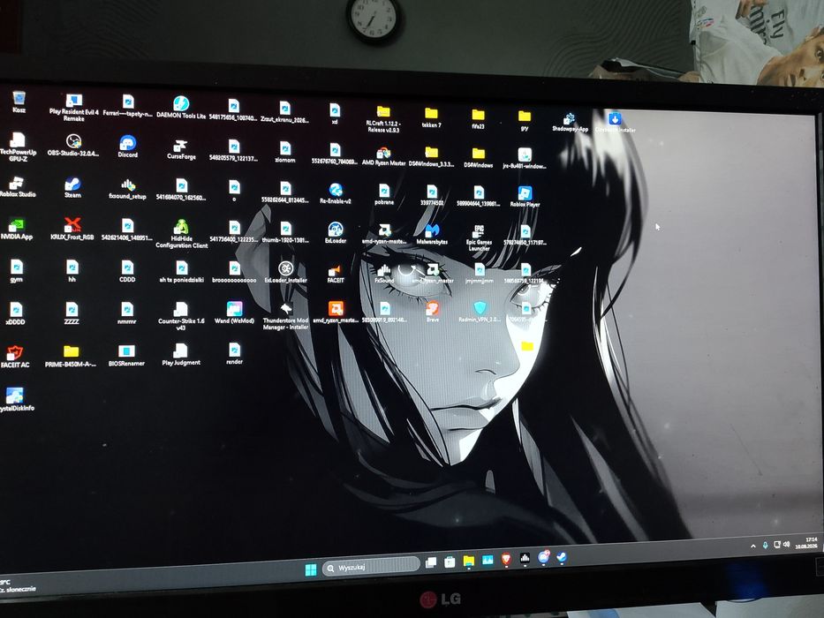The height and width of the screenshot is (618, 824).
Task: Select the ExLoader desktop icon
Action: pos(336,233)
